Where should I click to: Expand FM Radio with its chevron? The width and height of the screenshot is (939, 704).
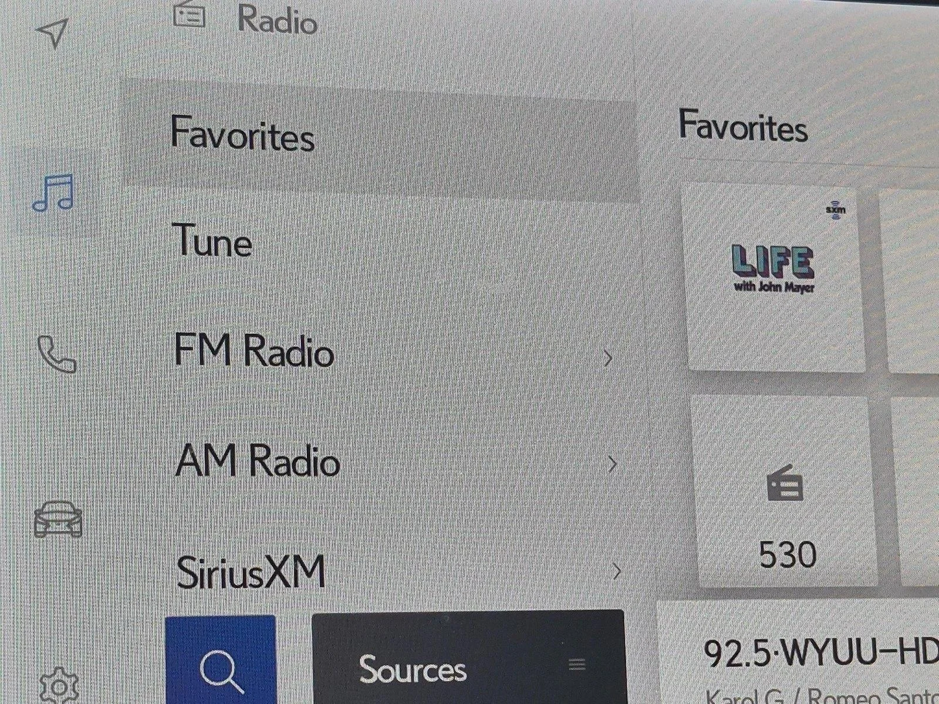point(609,357)
